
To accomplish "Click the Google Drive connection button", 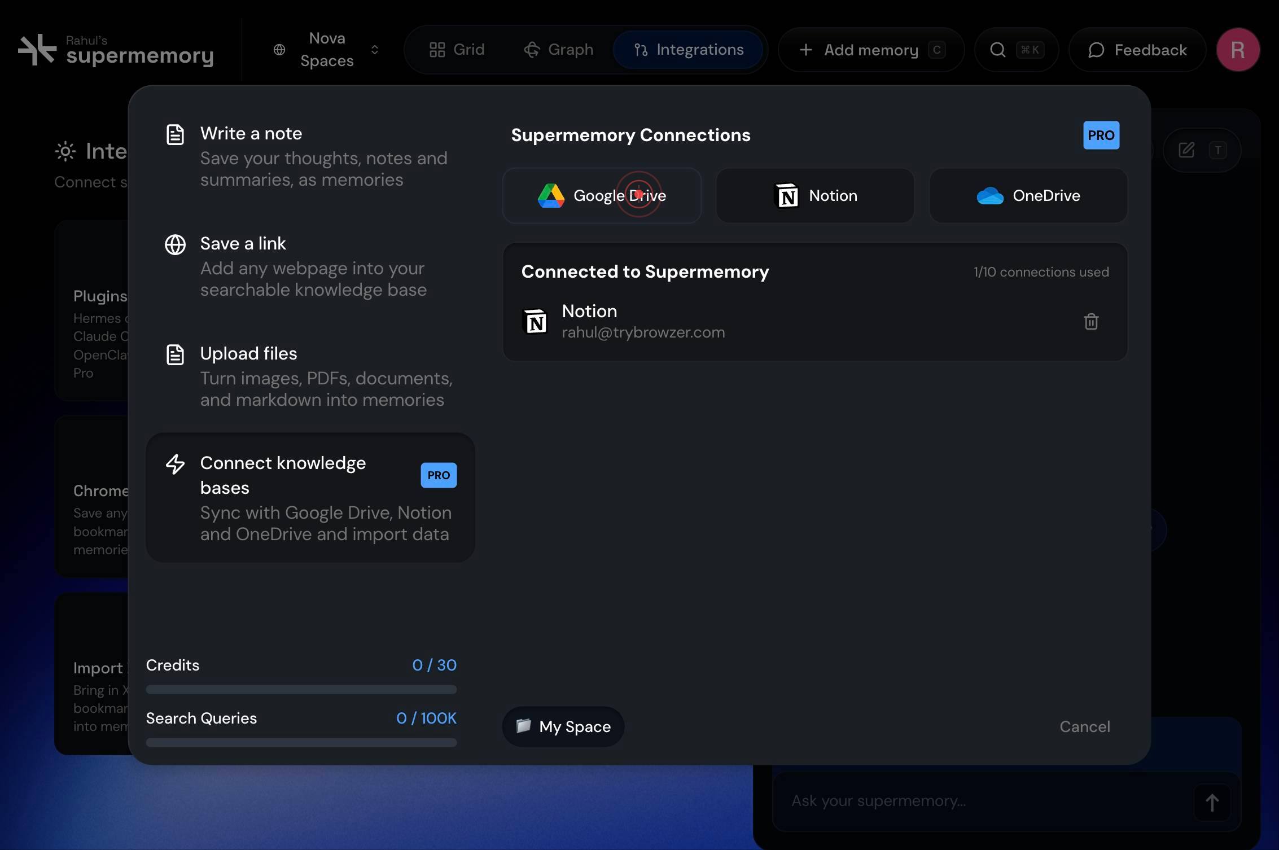I will tap(602, 195).
